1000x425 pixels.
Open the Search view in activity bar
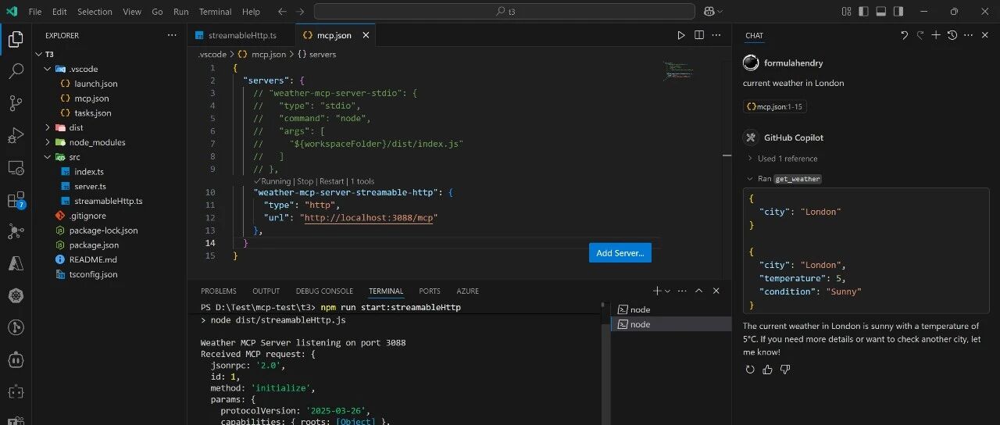click(x=16, y=72)
